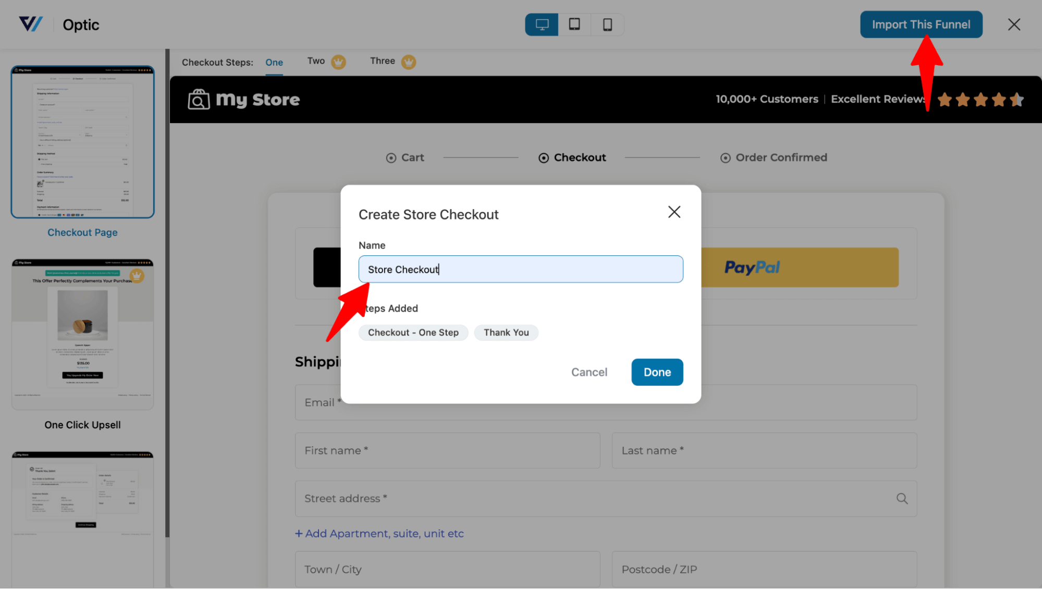Click the search icon in Street address field
The image size is (1042, 589).
902,499
